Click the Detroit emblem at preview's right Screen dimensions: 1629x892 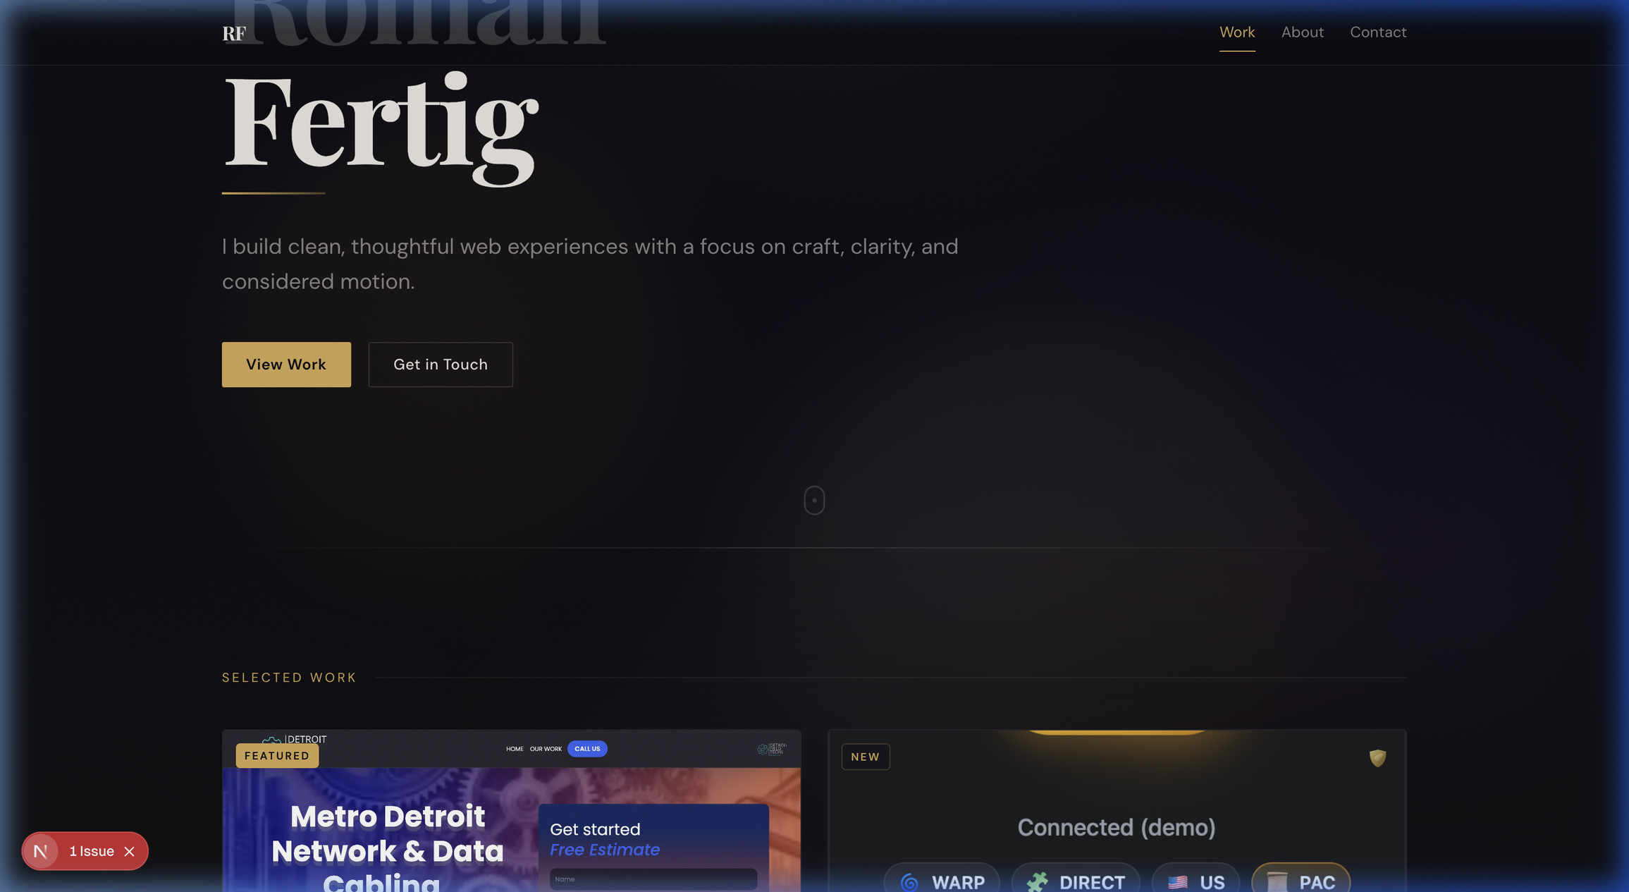[x=772, y=749]
